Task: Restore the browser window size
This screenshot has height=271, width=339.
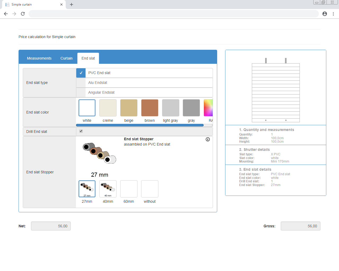Action: (x=323, y=2)
